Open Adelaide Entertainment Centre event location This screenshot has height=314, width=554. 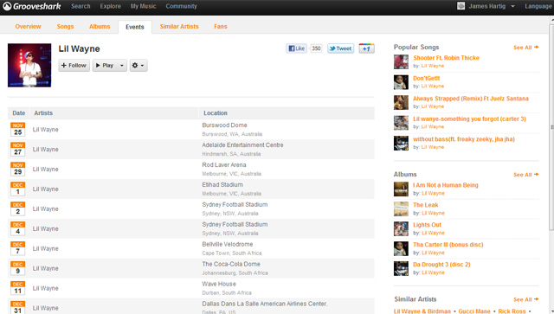242,145
